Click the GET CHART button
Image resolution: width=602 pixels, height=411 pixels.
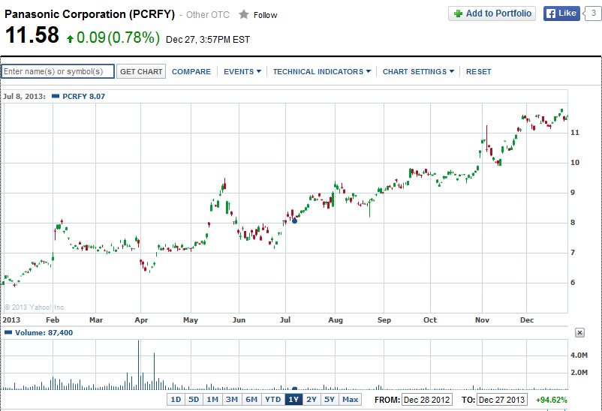141,71
